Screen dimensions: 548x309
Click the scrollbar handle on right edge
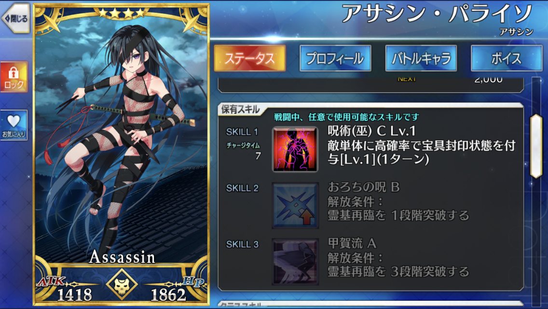pos(536,146)
